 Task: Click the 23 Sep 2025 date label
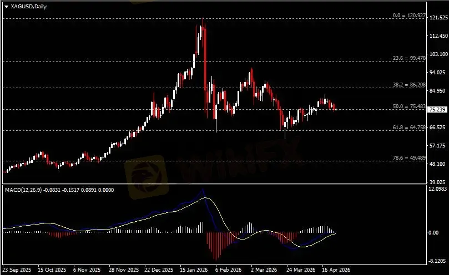[x=17, y=270]
